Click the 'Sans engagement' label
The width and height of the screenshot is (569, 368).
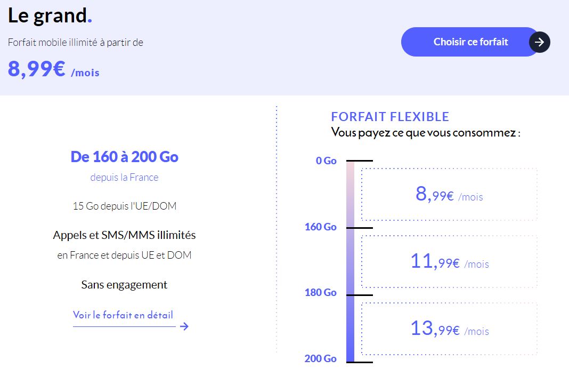coord(124,285)
